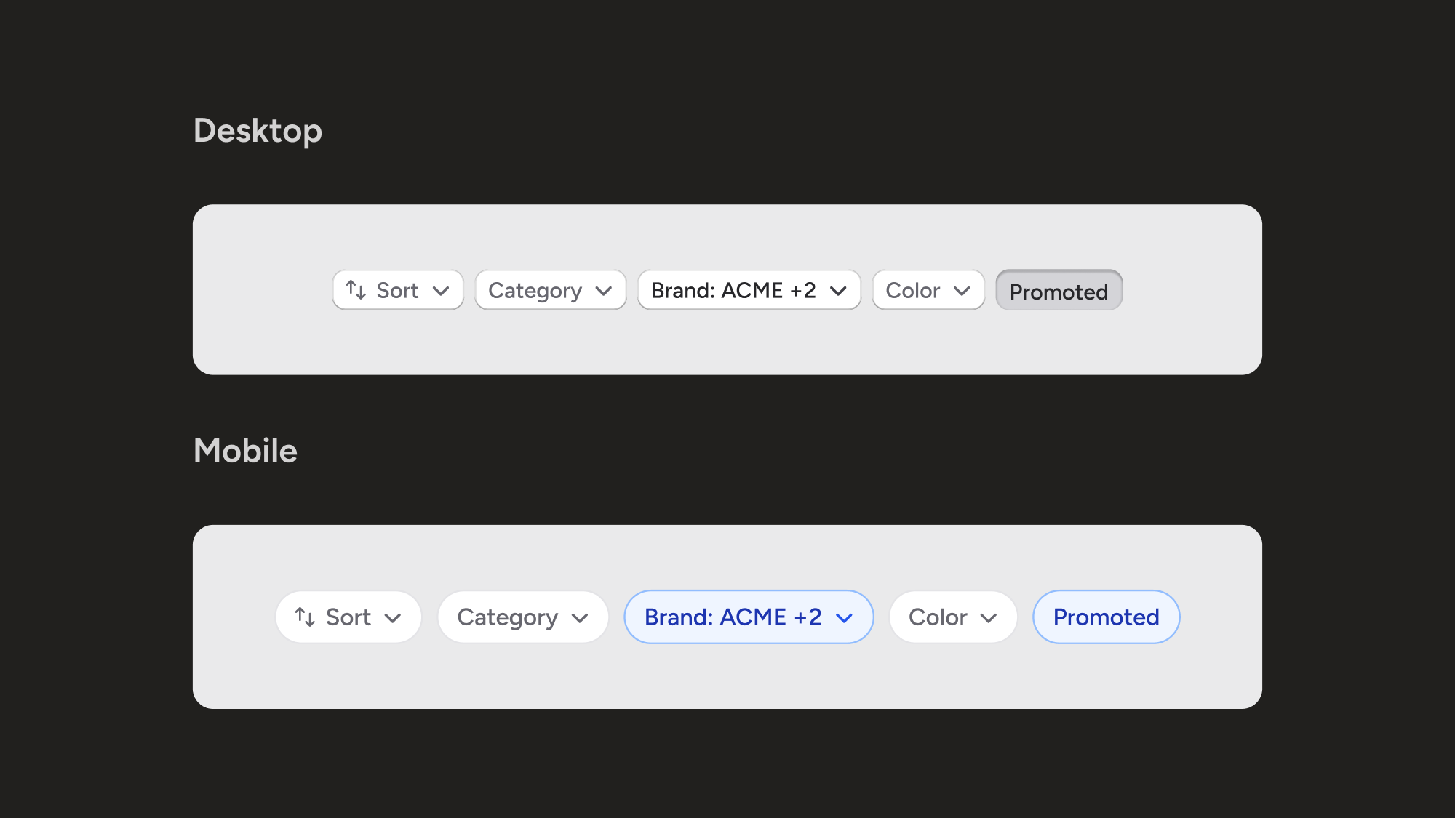Click the Color filter chip in the Mobile bar
This screenshot has width=1455, height=818.
(953, 617)
